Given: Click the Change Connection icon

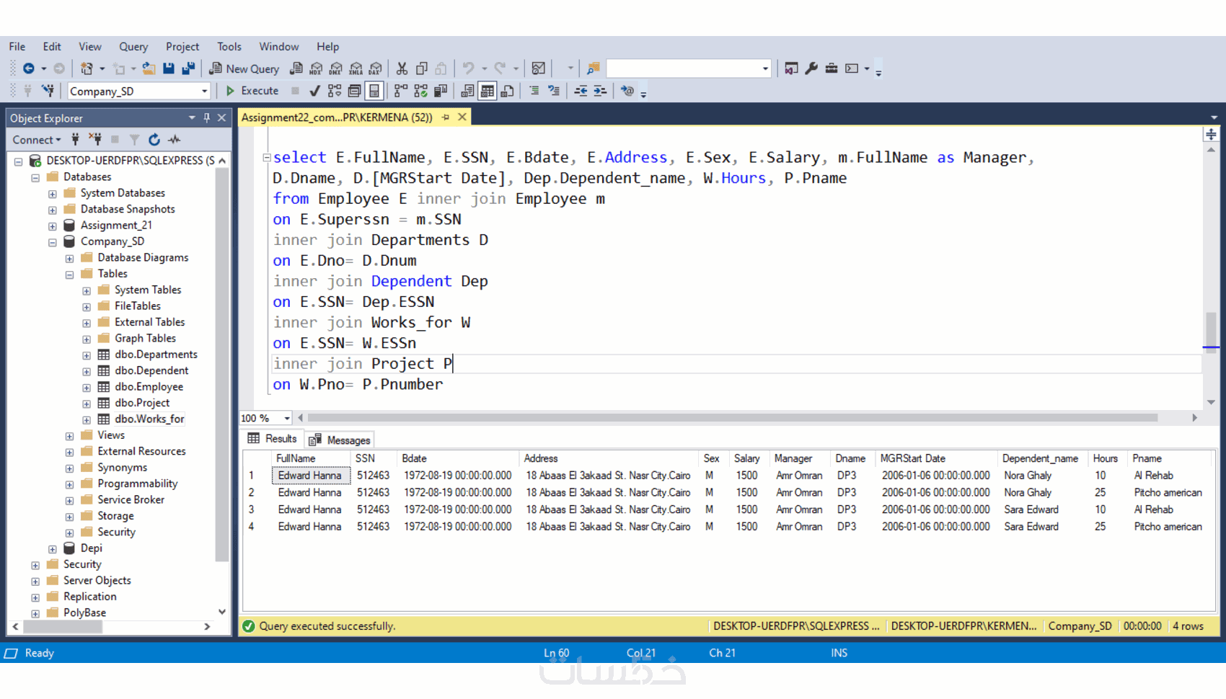Looking at the screenshot, I should (x=48, y=91).
